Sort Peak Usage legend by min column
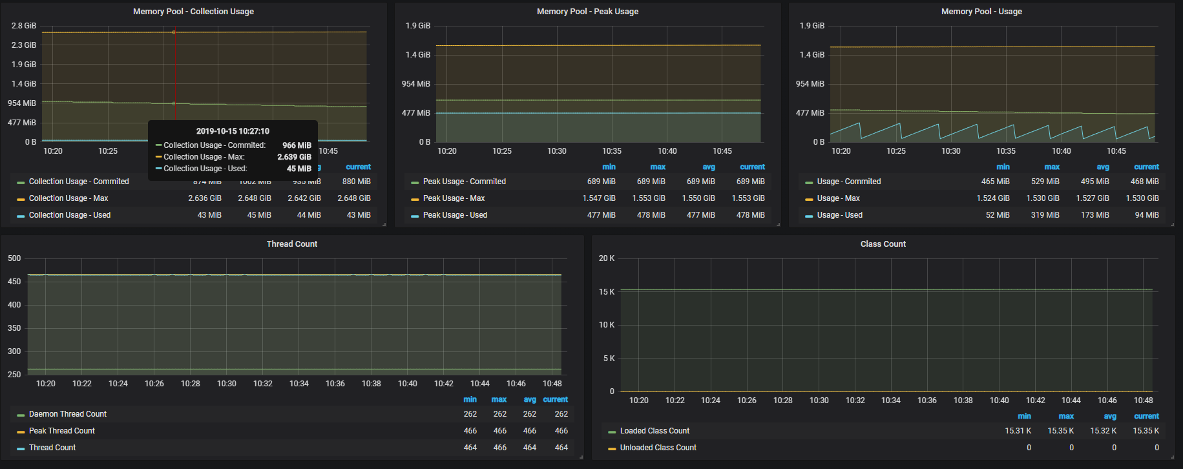 tap(609, 167)
